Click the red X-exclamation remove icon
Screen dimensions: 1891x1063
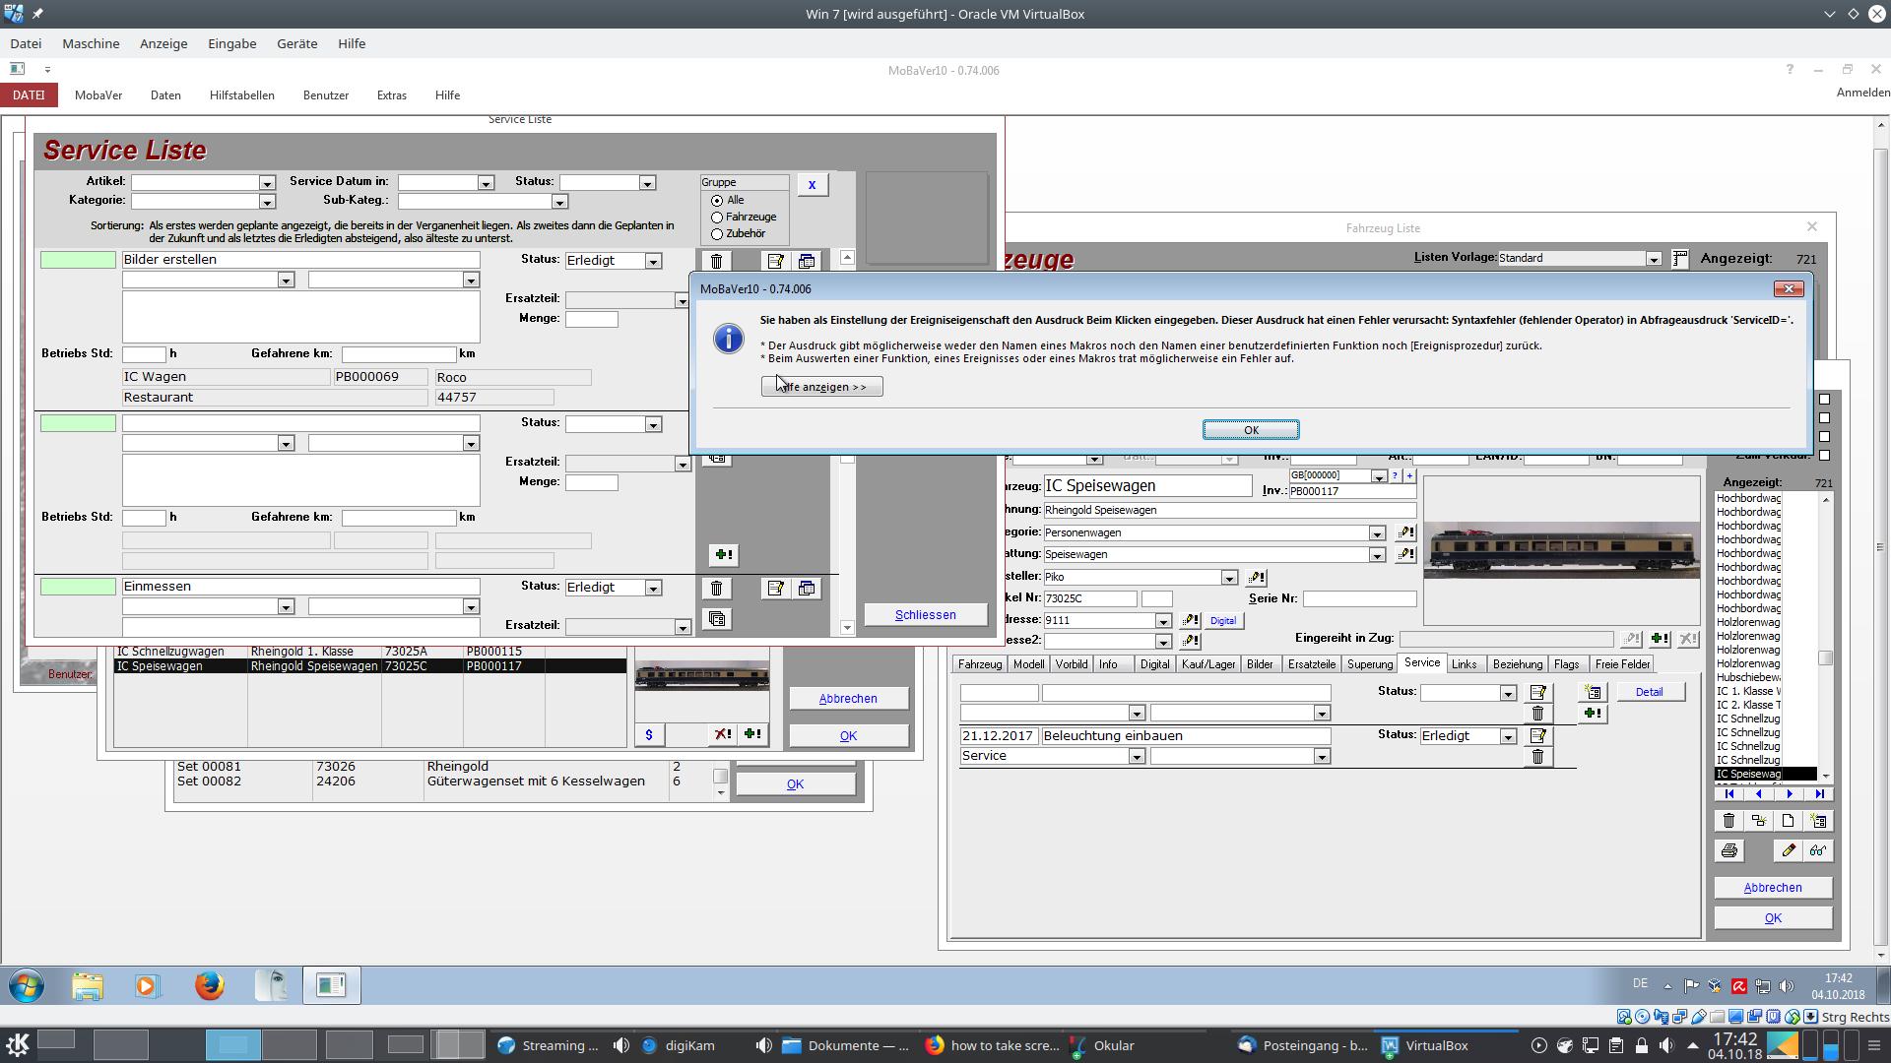[723, 734]
